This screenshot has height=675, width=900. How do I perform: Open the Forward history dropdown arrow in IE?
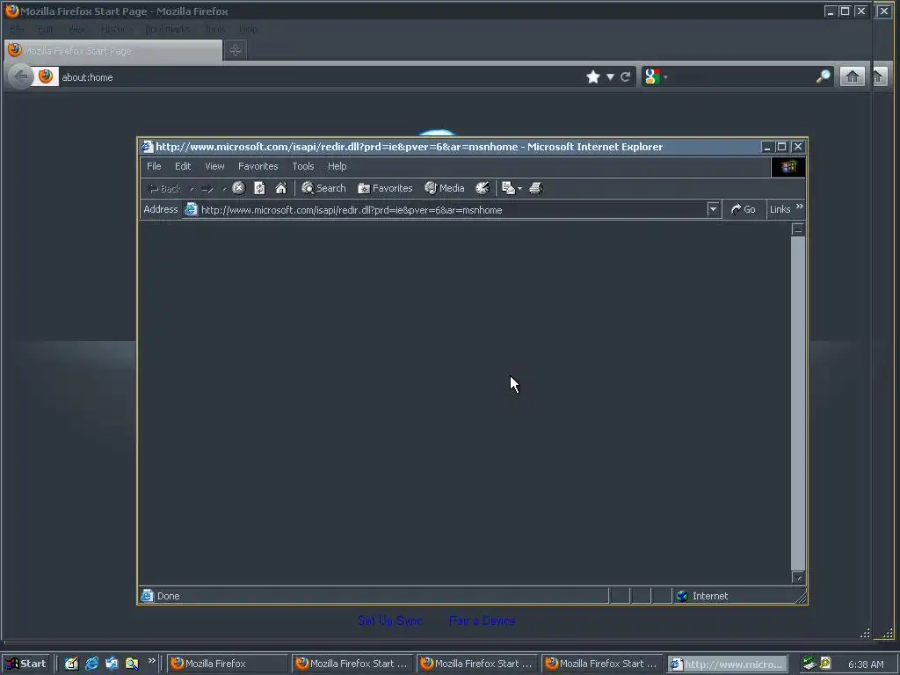[224, 189]
